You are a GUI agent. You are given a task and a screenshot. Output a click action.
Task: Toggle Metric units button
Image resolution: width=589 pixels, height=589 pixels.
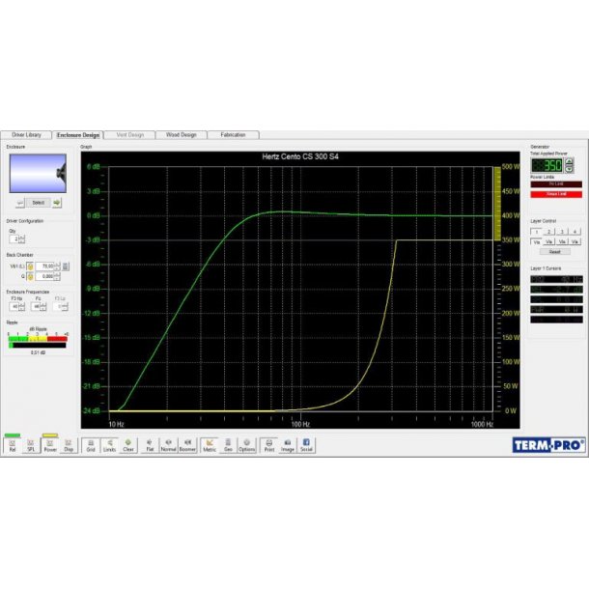(x=210, y=445)
